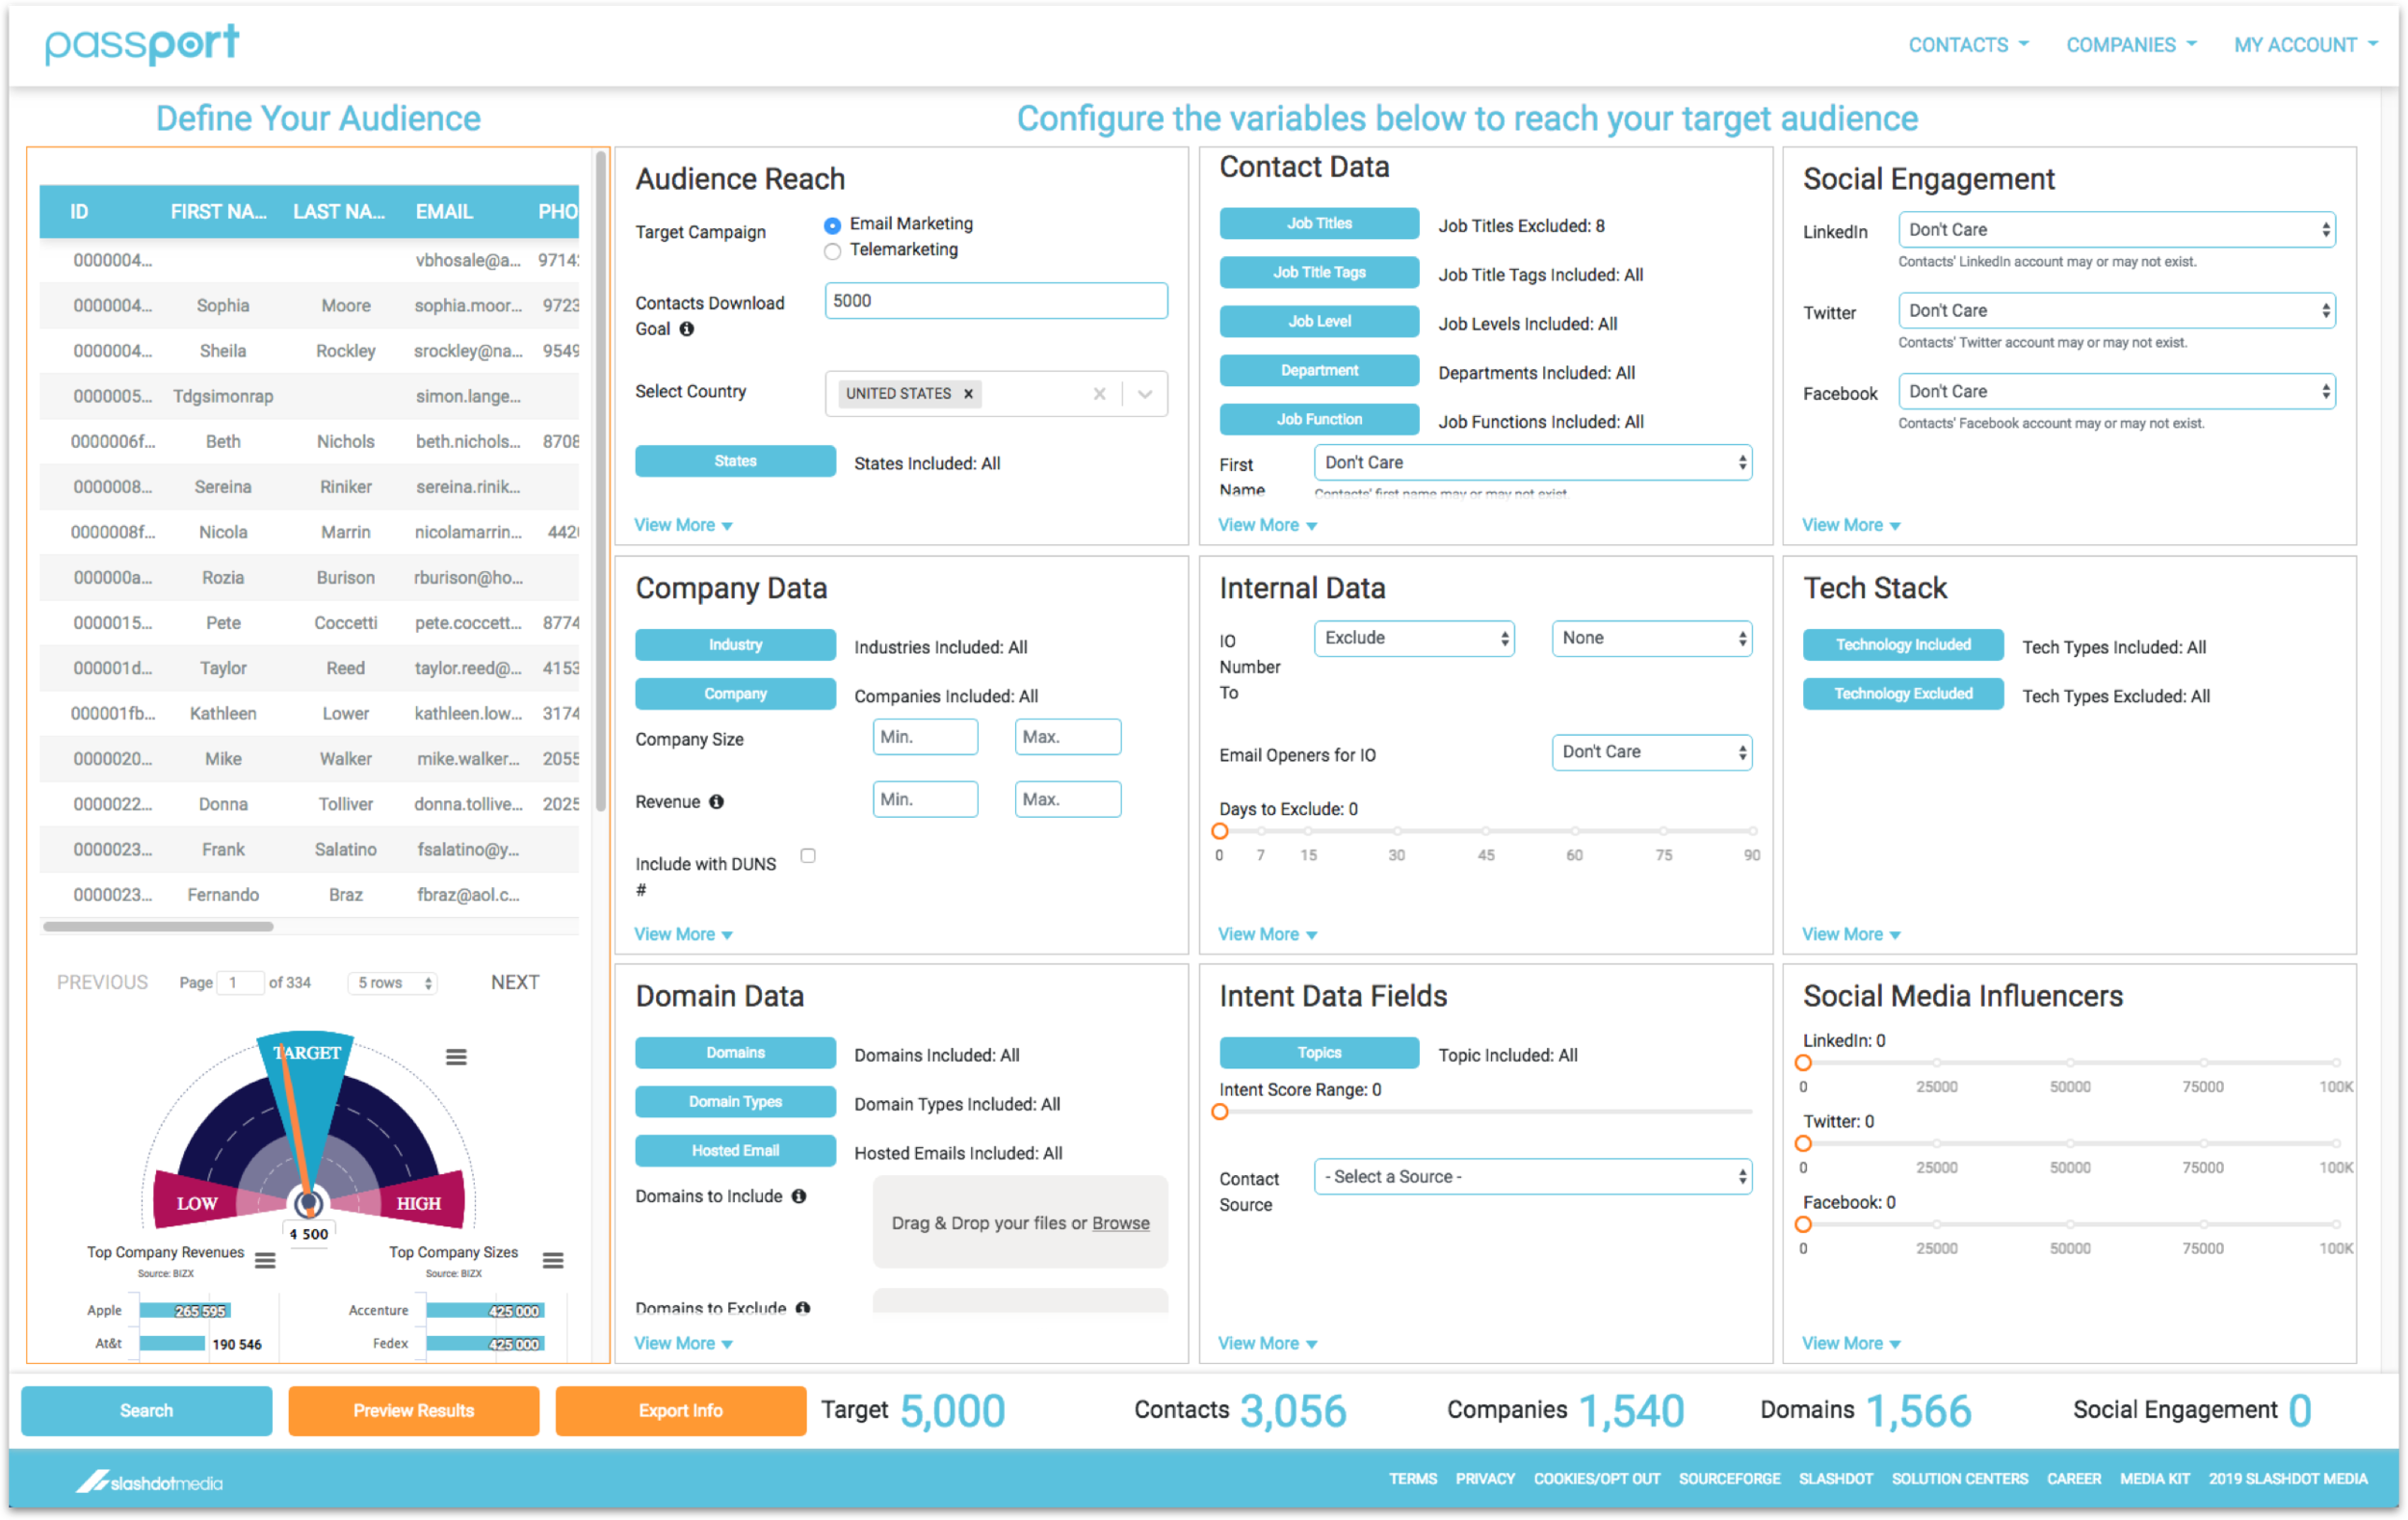Expand View More in Tech Stack
This screenshot has height=1520, width=2408.
[1851, 934]
